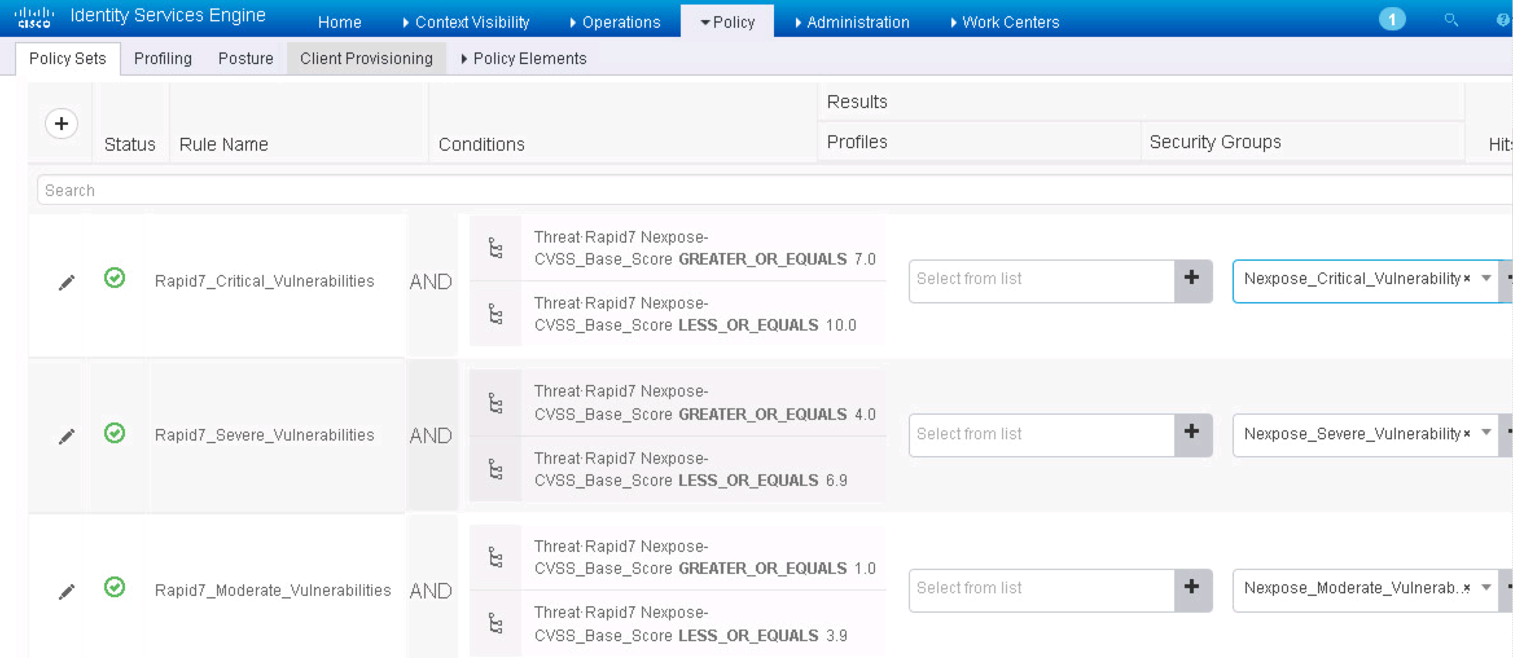Open the Administration menu
Screen dimensions: 1513x658
[x=857, y=23]
